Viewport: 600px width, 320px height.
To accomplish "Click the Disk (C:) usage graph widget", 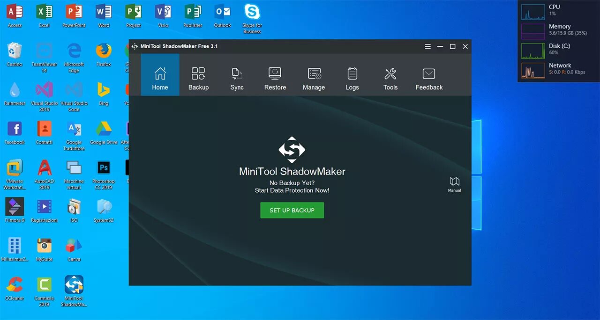I will (x=533, y=51).
